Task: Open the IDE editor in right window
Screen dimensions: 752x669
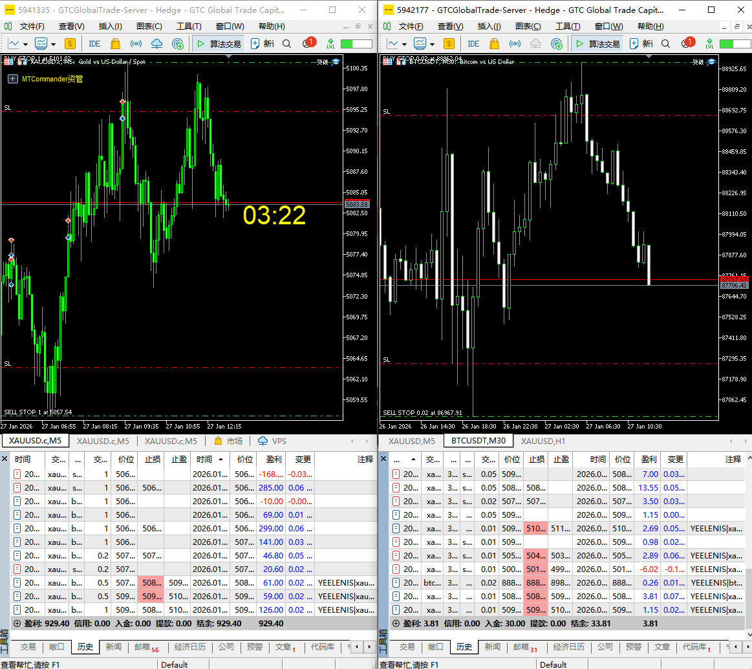Action: pyautogui.click(x=473, y=44)
